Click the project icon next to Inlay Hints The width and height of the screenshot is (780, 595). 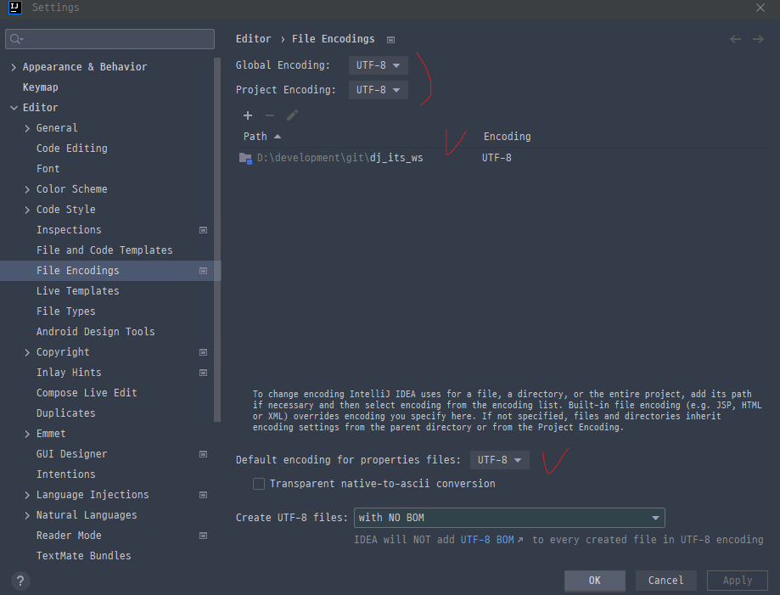[203, 373]
